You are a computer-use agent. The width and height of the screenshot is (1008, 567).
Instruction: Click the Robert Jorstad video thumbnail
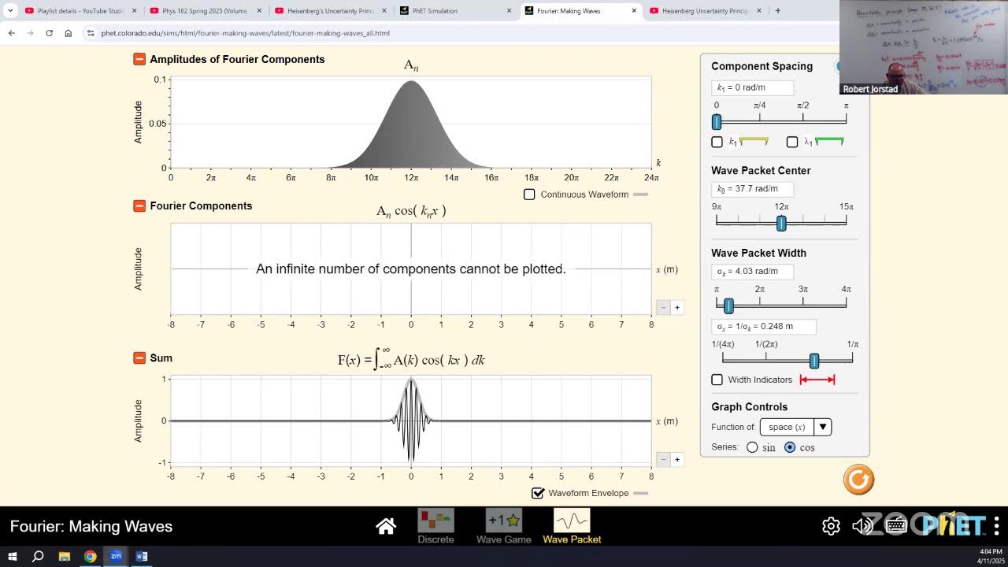(923, 47)
